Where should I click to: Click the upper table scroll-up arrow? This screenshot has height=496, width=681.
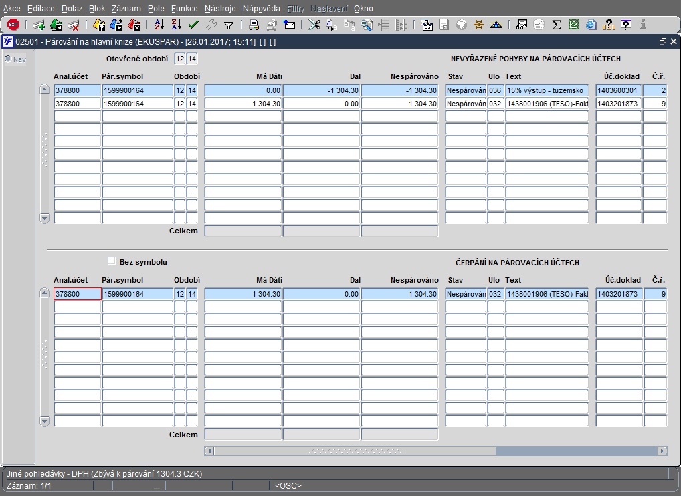44,90
